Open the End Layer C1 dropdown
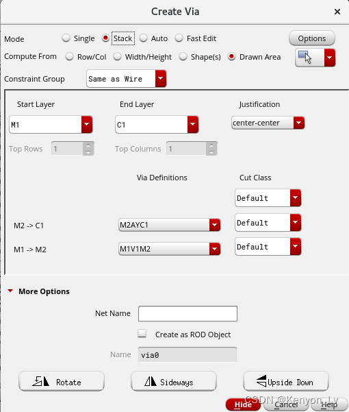 click(x=157, y=124)
